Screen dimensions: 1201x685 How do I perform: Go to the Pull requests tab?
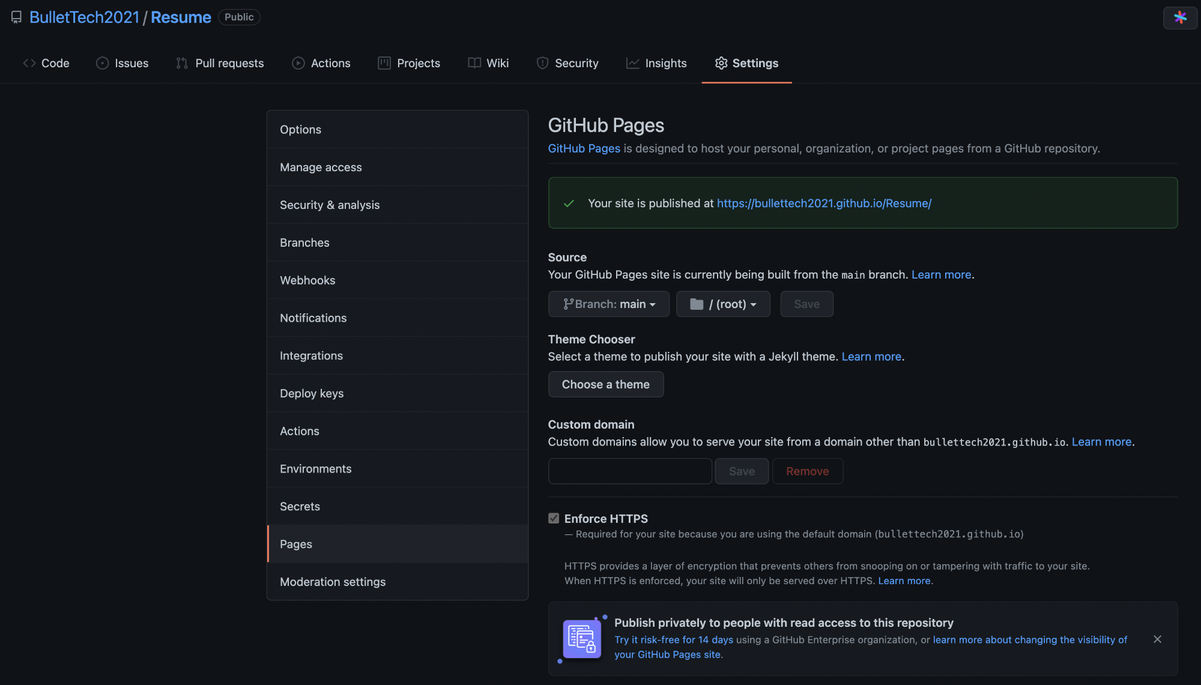click(220, 63)
